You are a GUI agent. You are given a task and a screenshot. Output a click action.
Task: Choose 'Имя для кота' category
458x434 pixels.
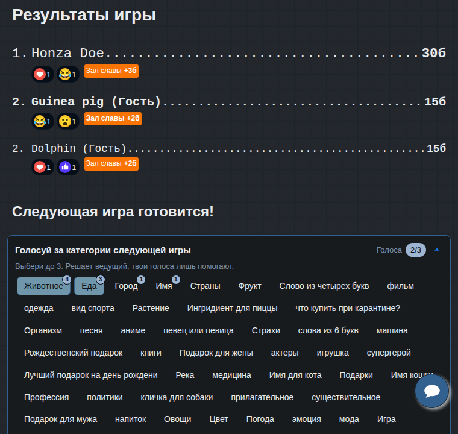[x=295, y=375]
